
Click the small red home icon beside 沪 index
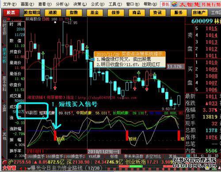[x=4, y=162]
